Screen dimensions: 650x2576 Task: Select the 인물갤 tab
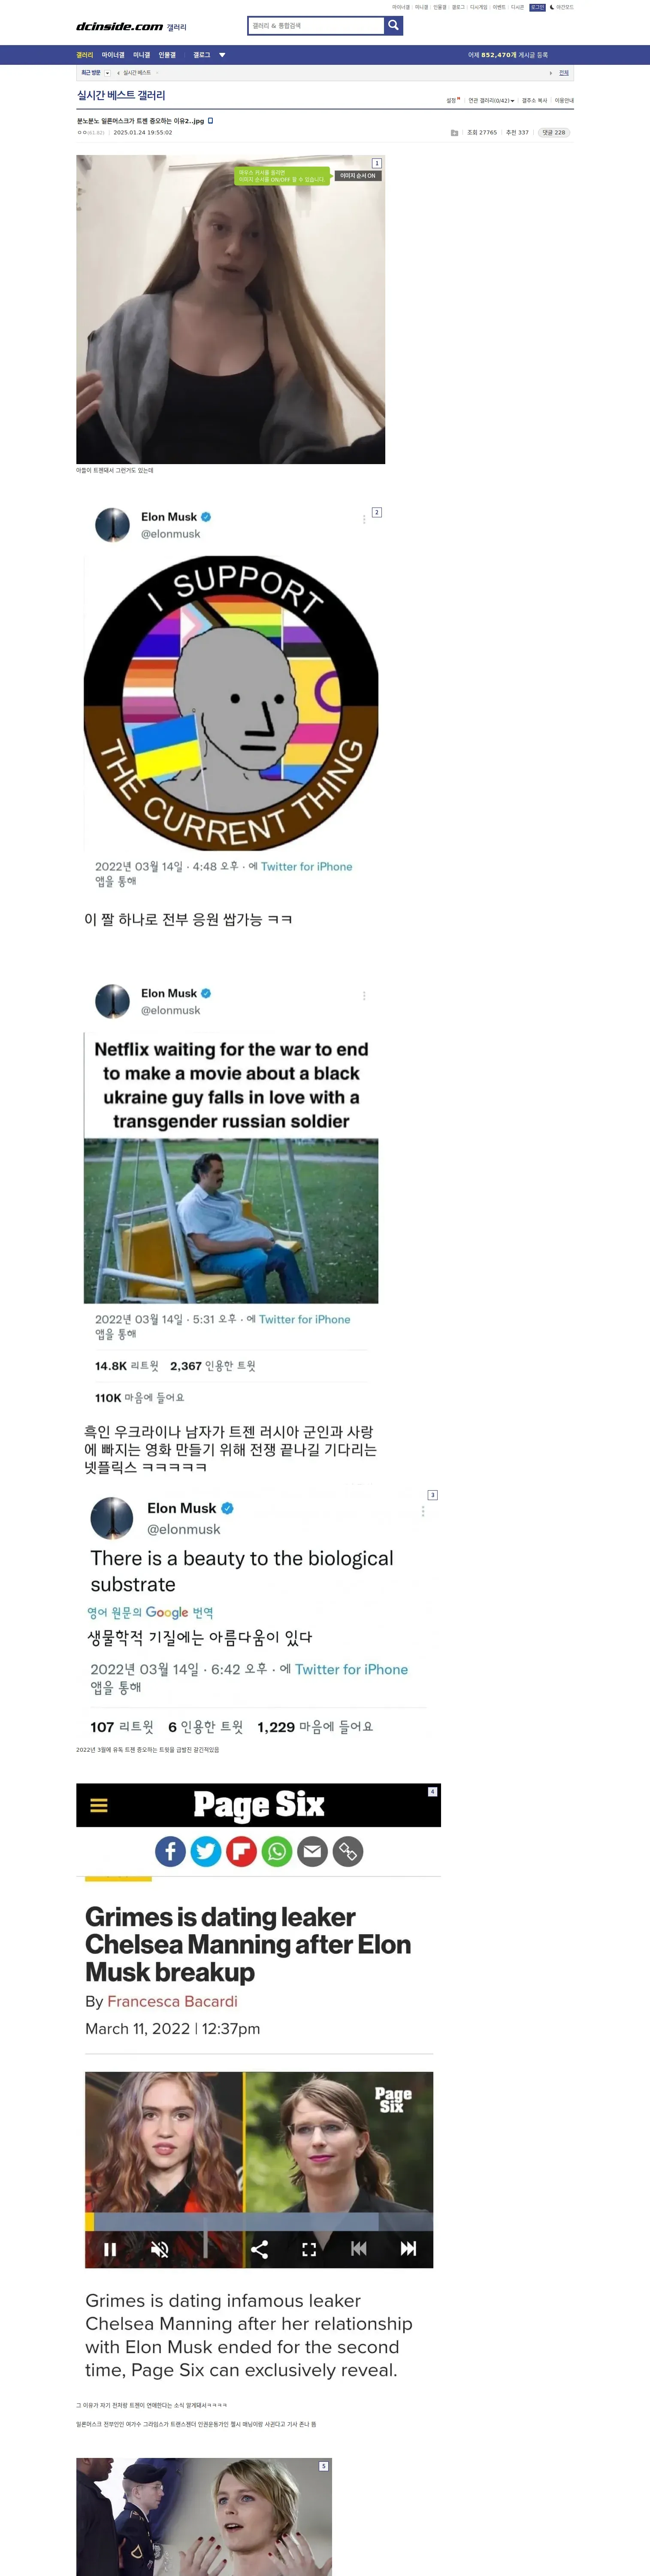click(167, 55)
